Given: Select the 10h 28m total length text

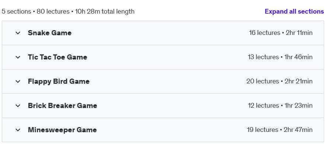Looking at the screenshot, I should click(105, 11).
